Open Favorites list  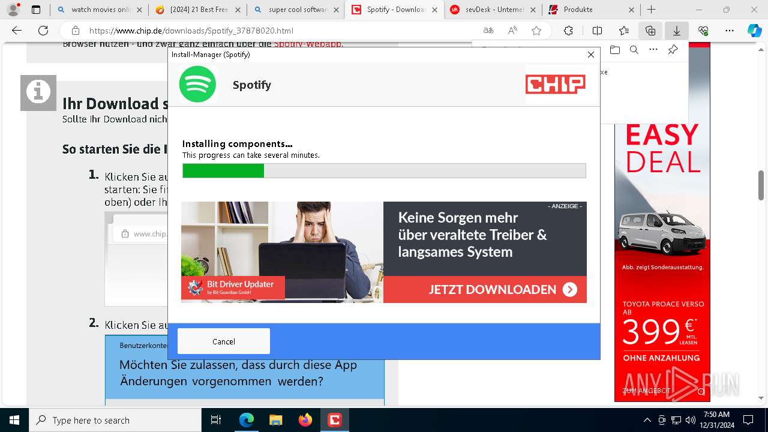coord(624,31)
